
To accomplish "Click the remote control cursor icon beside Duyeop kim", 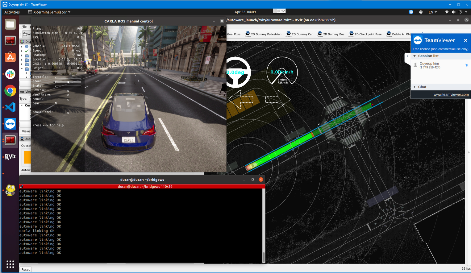I will pyautogui.click(x=467, y=65).
